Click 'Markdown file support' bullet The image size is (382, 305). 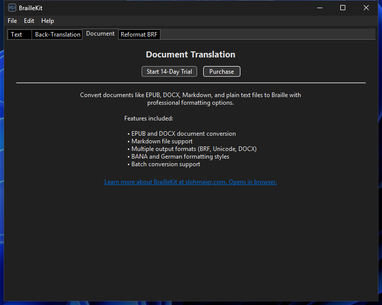pyautogui.click(x=160, y=141)
